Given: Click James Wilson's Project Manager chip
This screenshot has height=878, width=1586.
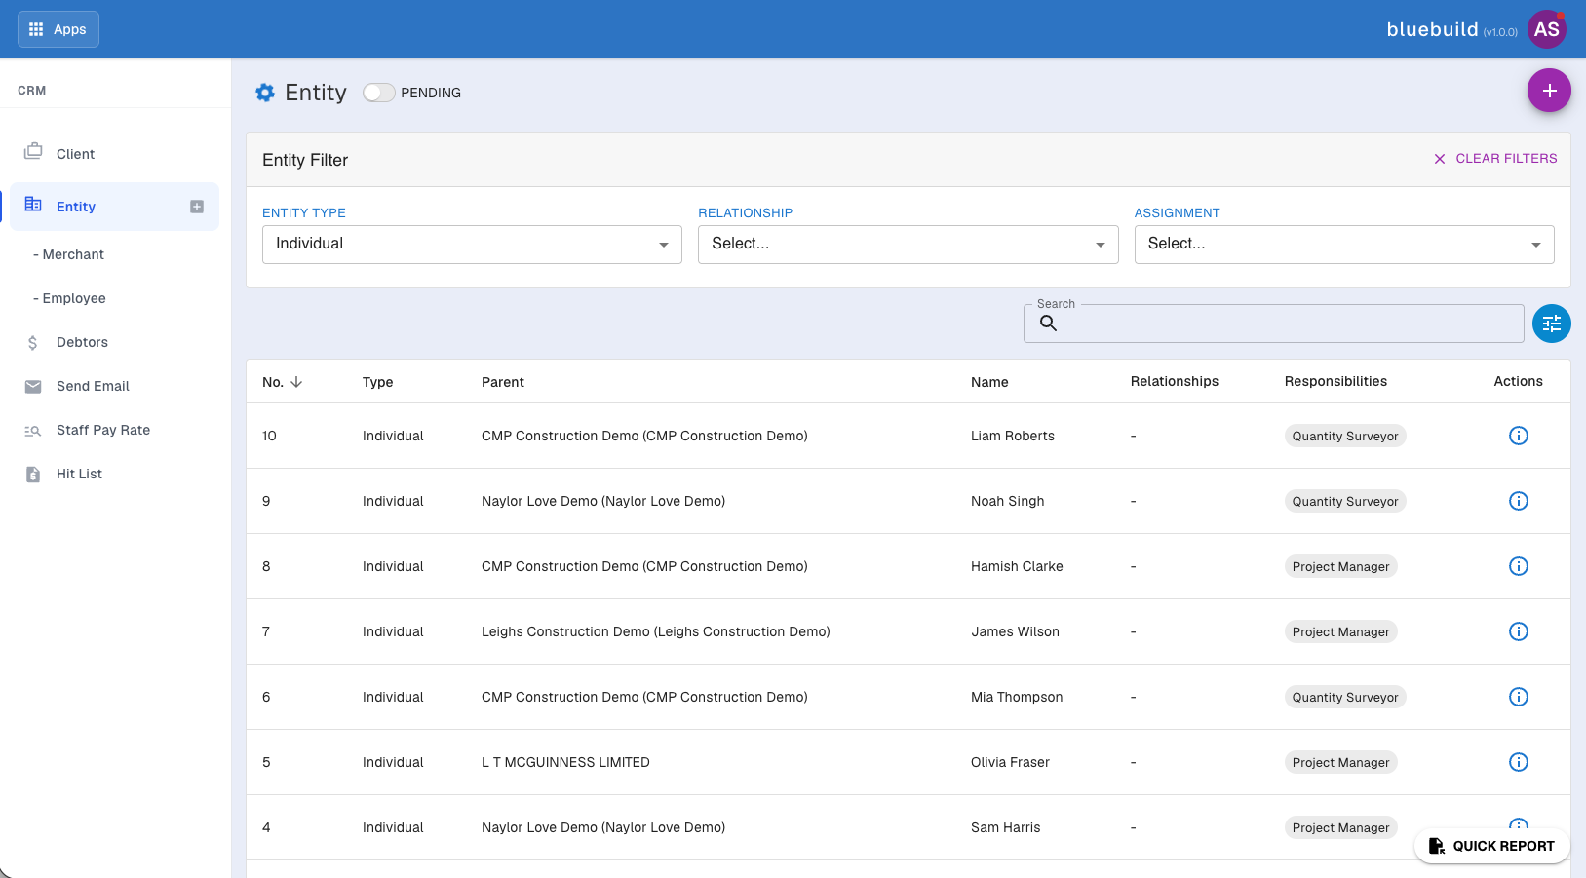Looking at the screenshot, I should tap(1341, 631).
